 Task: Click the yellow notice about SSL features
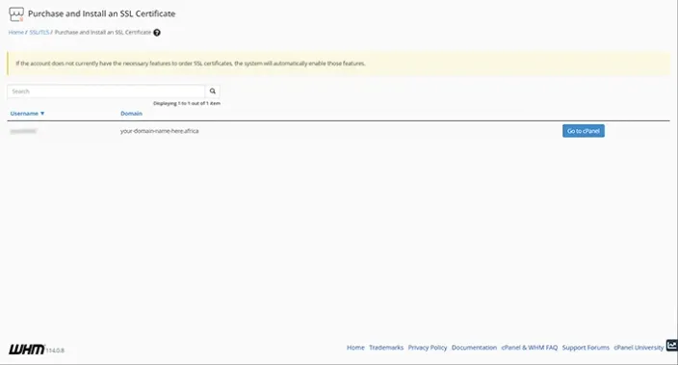[339, 64]
